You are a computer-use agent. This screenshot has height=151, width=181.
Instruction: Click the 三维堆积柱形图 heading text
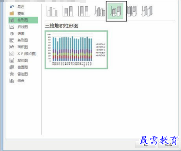61,26
